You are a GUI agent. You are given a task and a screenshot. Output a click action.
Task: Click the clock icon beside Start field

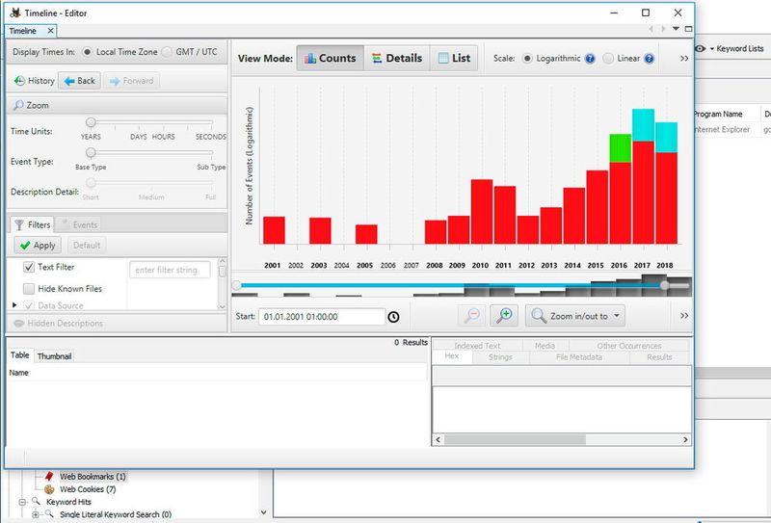click(x=393, y=316)
